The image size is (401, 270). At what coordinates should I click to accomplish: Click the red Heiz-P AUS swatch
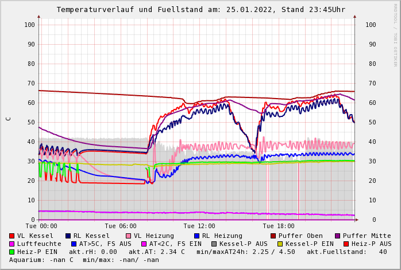346,244
